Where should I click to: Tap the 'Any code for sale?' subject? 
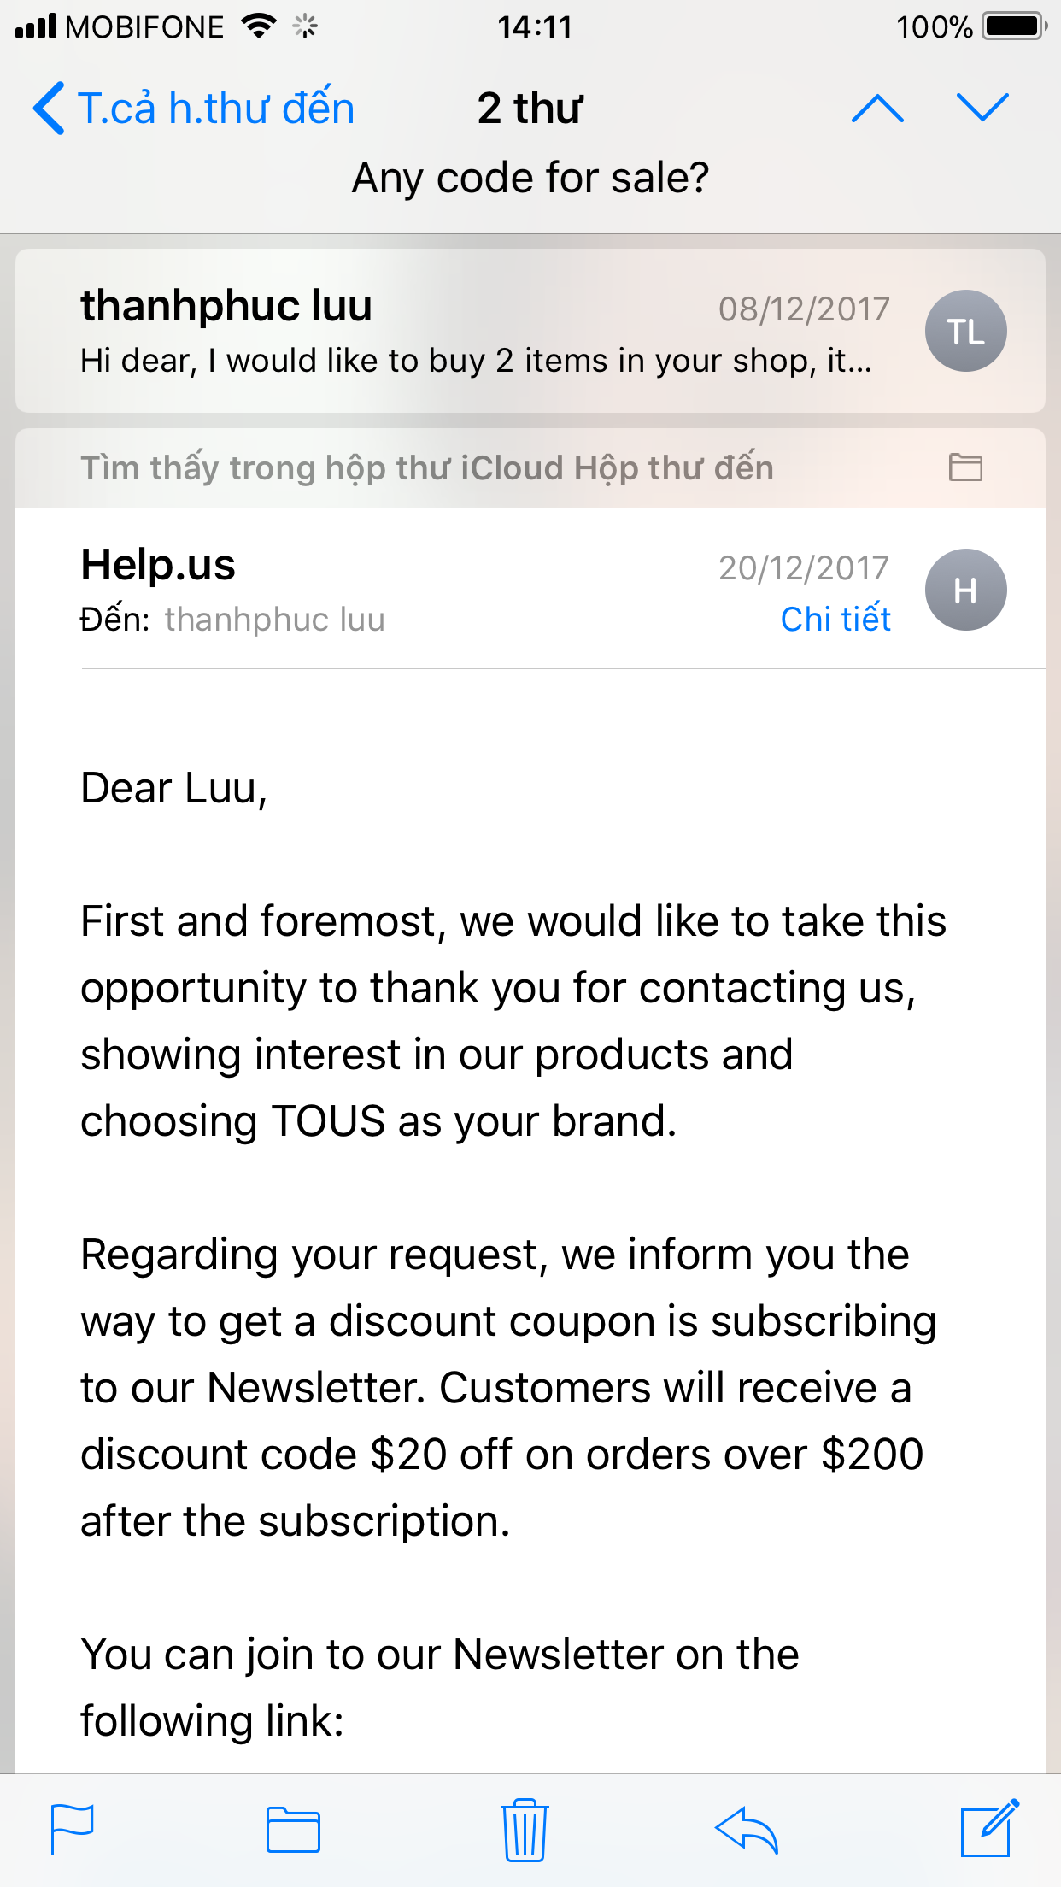coord(530,178)
